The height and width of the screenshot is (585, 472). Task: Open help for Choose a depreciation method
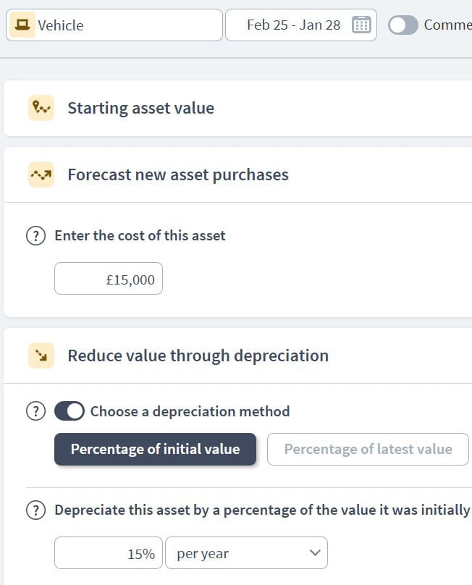[x=35, y=411]
